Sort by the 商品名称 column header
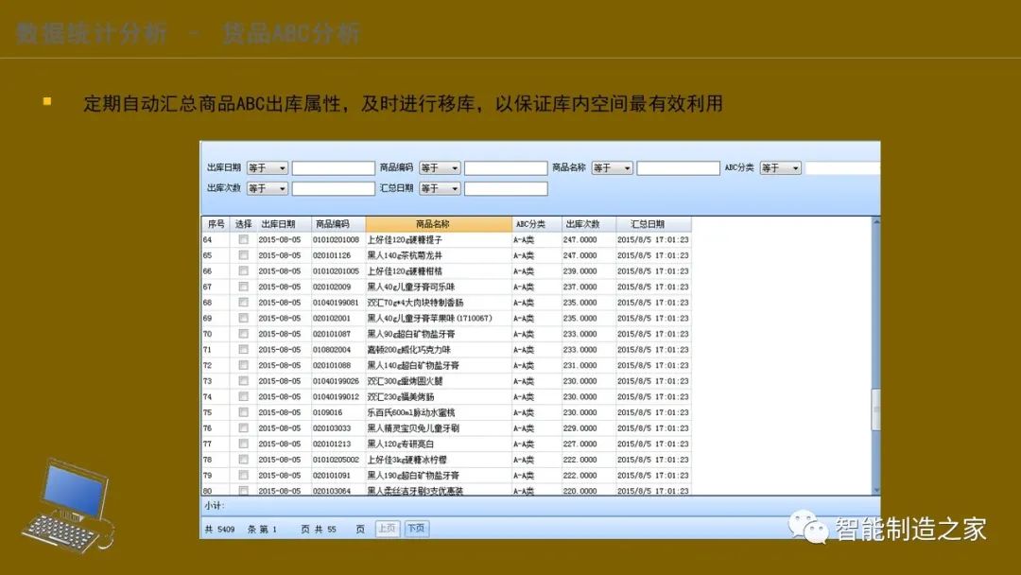Screen dimensions: 1021x575 435,223
